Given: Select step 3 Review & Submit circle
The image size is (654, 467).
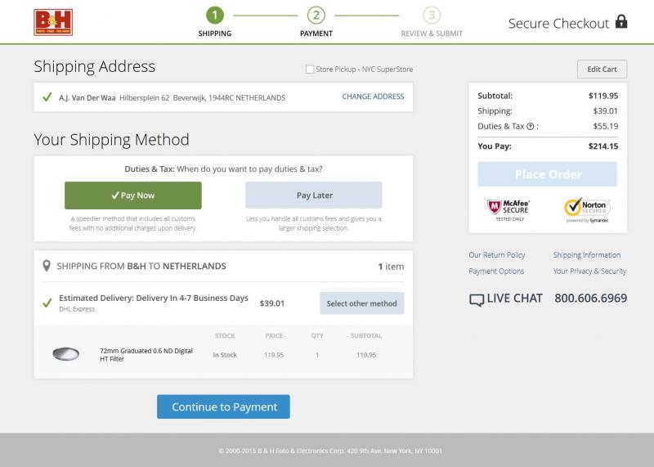Looking at the screenshot, I should tap(432, 16).
